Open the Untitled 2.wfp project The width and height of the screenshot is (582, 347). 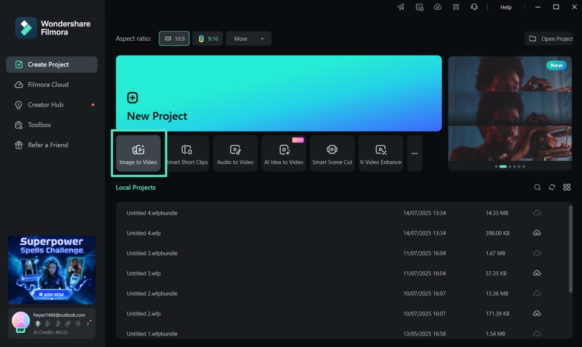click(x=341, y=314)
